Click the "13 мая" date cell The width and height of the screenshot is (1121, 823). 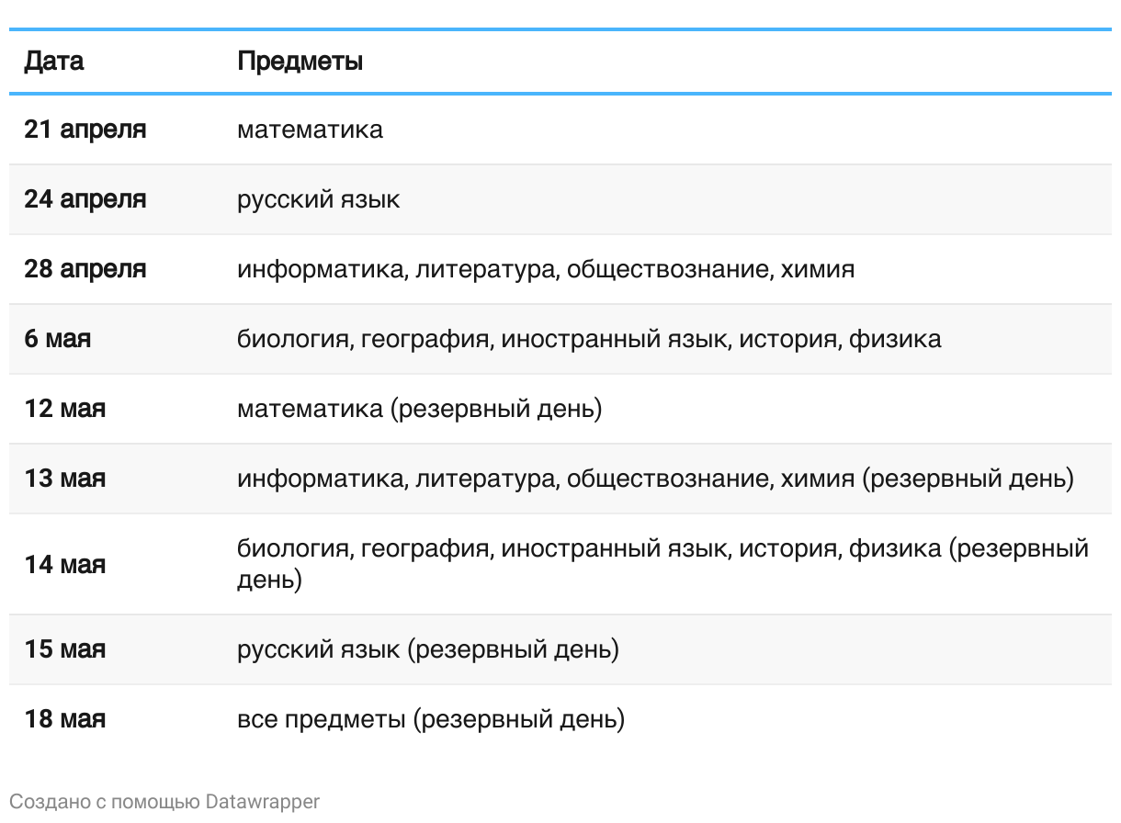(x=64, y=479)
